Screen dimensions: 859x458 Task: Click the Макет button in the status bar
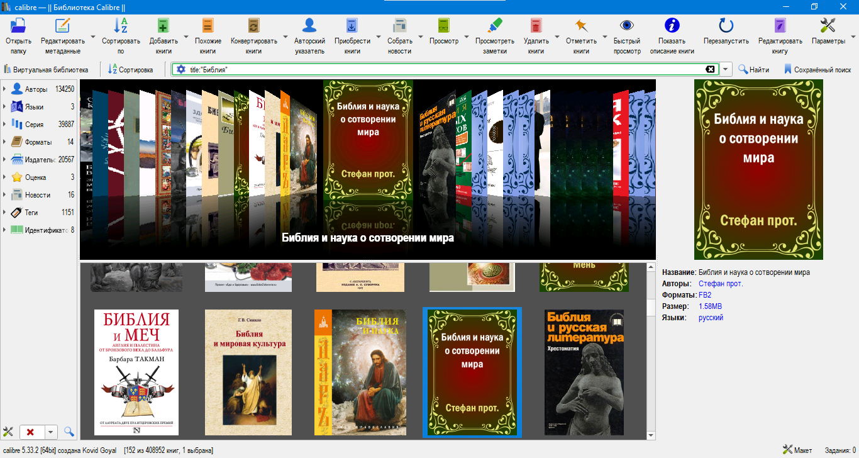pyautogui.click(x=797, y=450)
